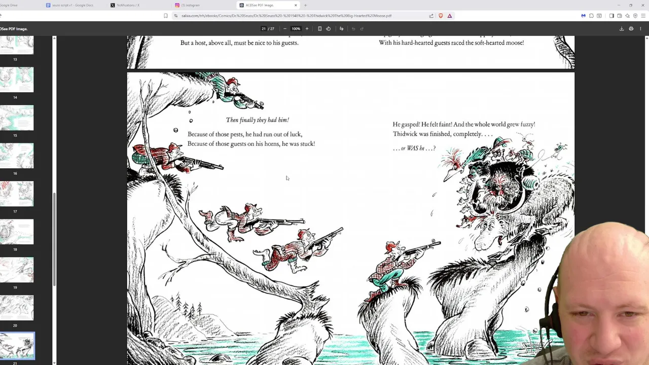649x365 pixels.
Task: Open Brave Rewards triangle icon
Action: click(x=449, y=16)
